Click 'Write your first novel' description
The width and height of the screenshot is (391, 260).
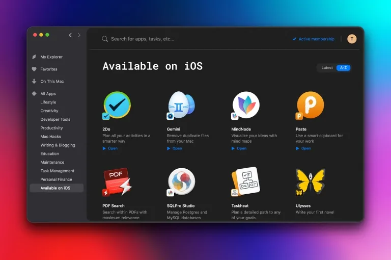(x=315, y=212)
